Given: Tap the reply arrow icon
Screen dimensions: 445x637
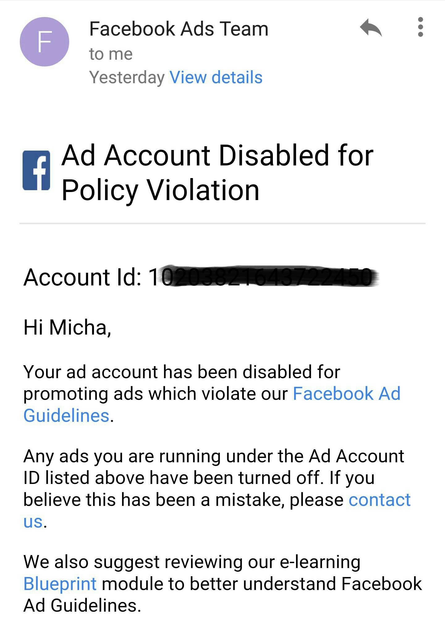Looking at the screenshot, I should point(371,28).
